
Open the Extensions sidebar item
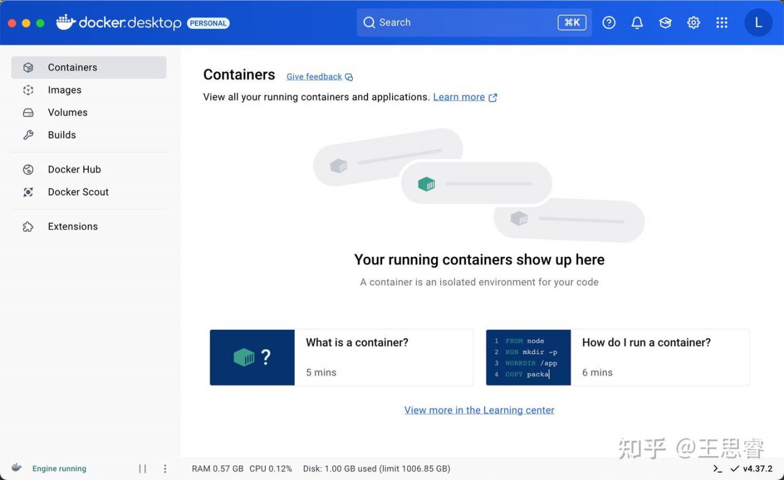tap(89, 226)
